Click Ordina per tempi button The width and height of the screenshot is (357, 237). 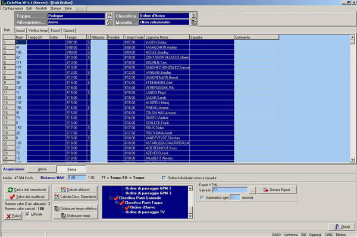75,216
